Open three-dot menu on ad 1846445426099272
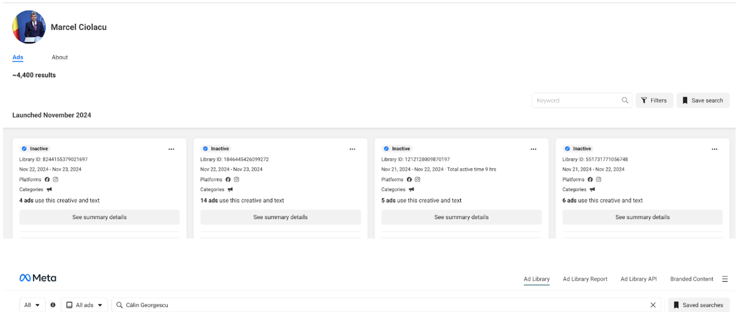This screenshot has width=752, height=312. coord(352,149)
